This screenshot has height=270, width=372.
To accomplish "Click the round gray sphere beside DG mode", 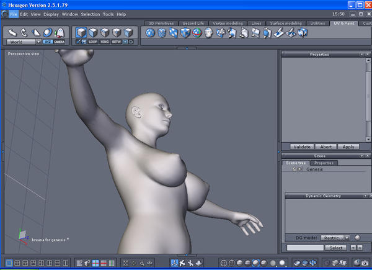I will 358,237.
